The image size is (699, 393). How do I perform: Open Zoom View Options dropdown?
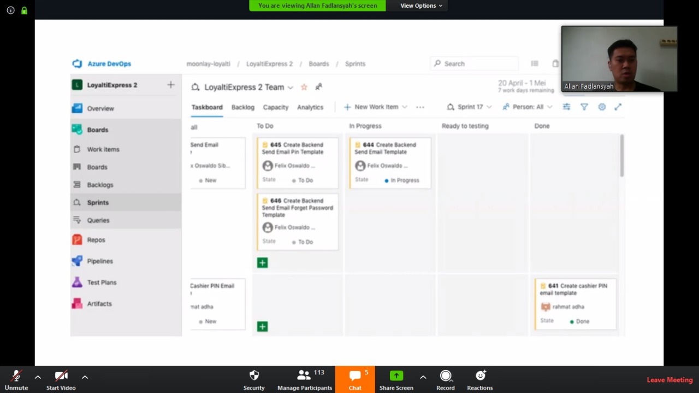point(421,5)
